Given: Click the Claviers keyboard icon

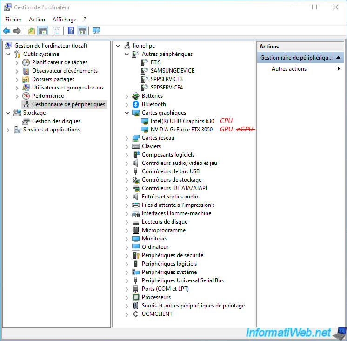Looking at the screenshot, I should coord(136,146).
